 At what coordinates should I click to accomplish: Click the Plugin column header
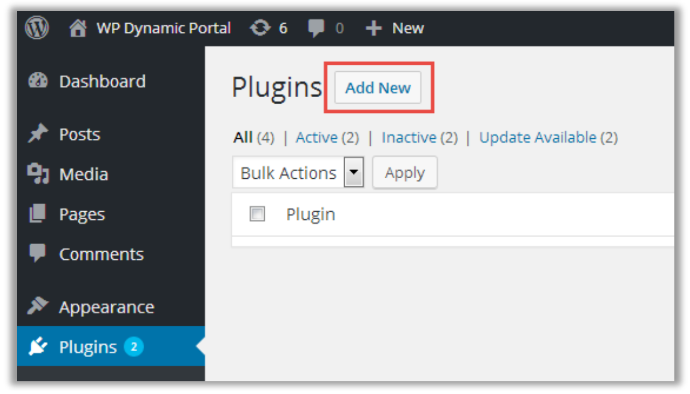(311, 214)
